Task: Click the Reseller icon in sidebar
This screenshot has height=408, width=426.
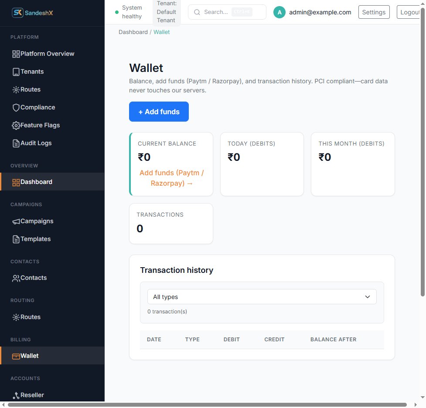Action: coord(16,395)
